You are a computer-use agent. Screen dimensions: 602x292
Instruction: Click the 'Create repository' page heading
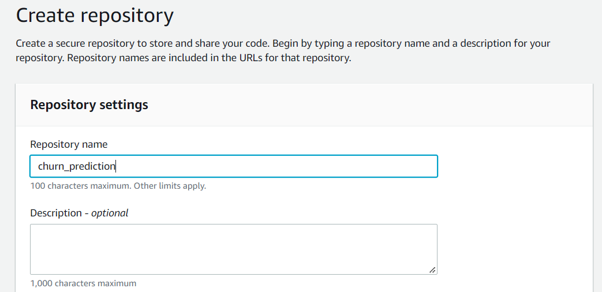[95, 16]
